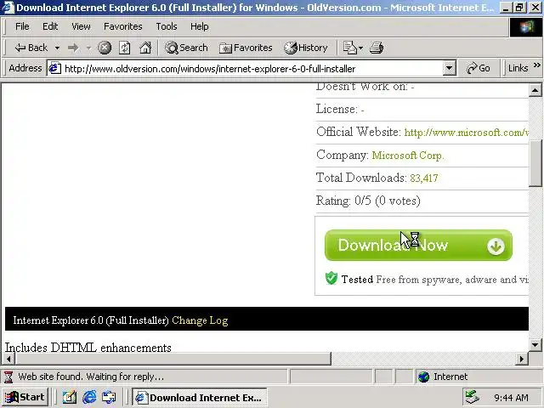Screen dimensions: 544x408
Task: Click the Go button
Action: pyautogui.click(x=479, y=68)
